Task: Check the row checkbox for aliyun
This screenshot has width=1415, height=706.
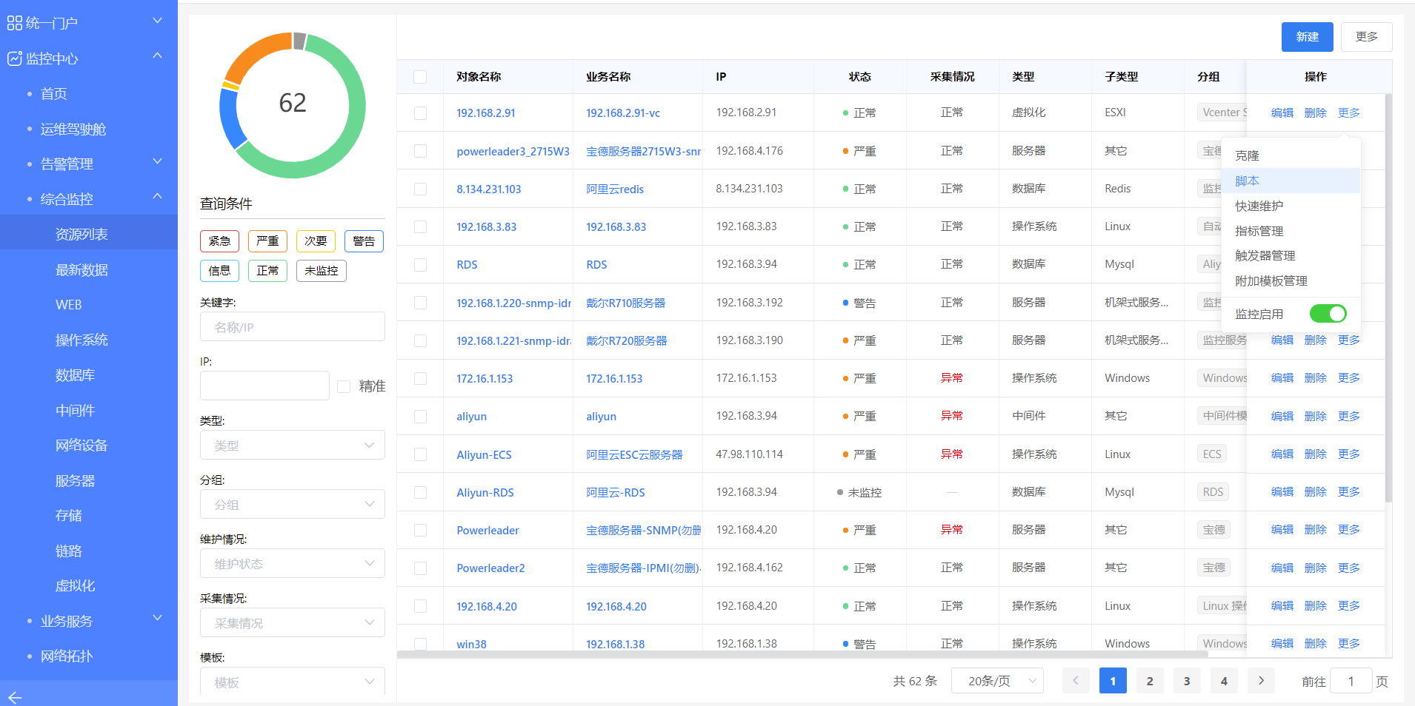Action: pos(420,416)
